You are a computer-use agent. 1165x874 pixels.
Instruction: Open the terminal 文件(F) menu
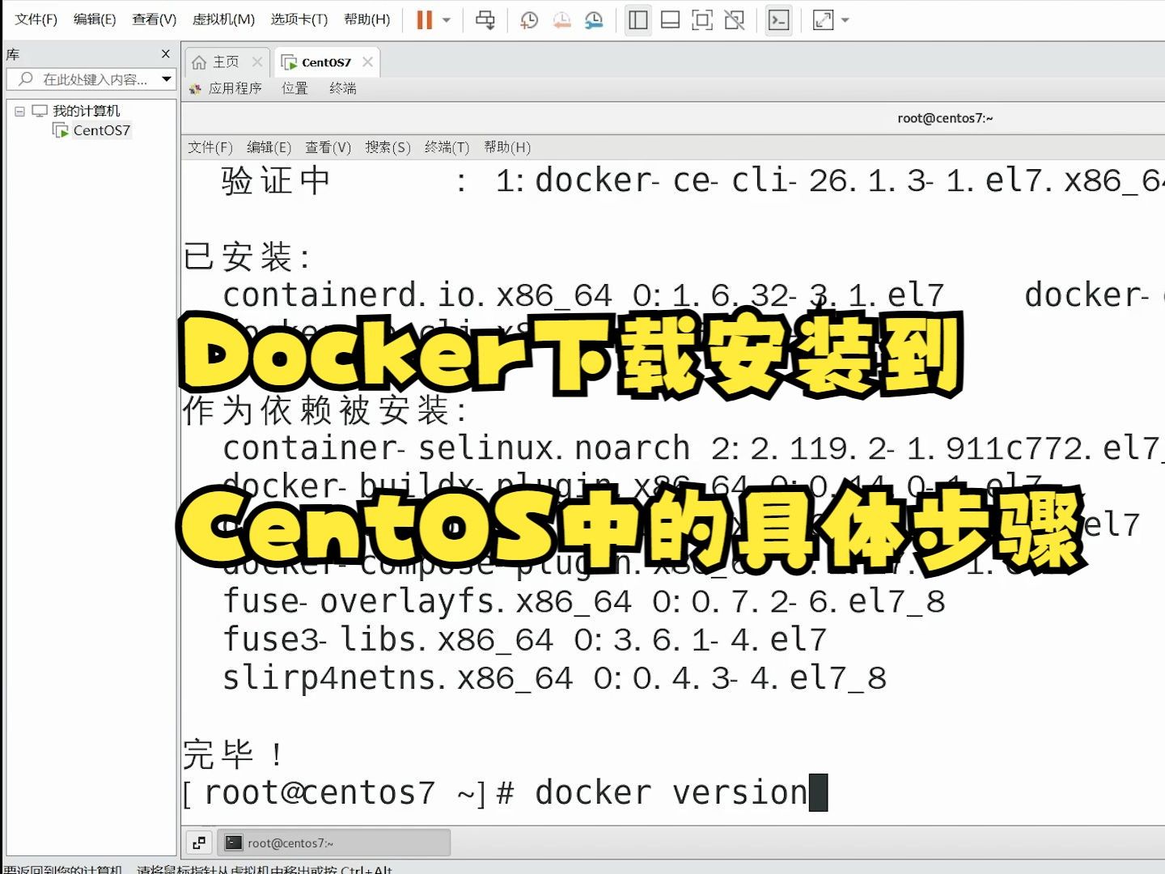point(210,147)
